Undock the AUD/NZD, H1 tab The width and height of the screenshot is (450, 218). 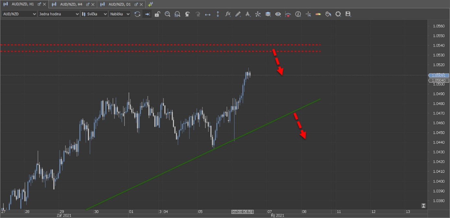pos(39,4)
